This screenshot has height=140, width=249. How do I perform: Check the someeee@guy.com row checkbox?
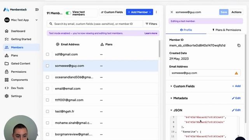click(x=47, y=66)
